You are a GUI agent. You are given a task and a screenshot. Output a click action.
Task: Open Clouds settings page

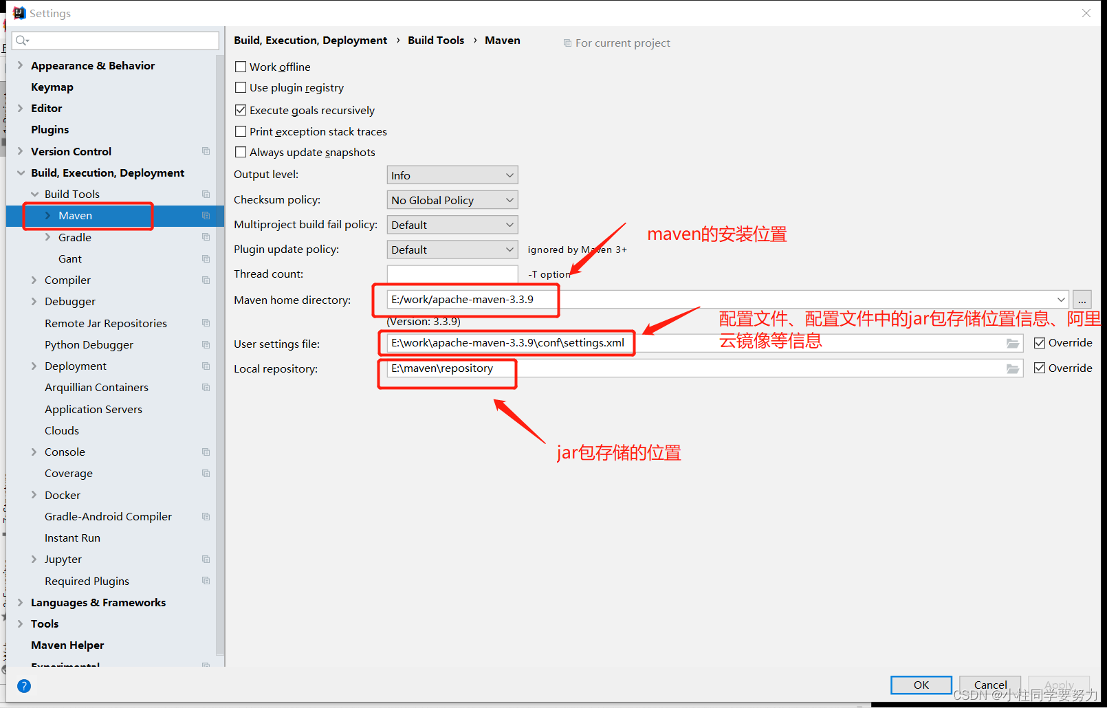tap(62, 430)
